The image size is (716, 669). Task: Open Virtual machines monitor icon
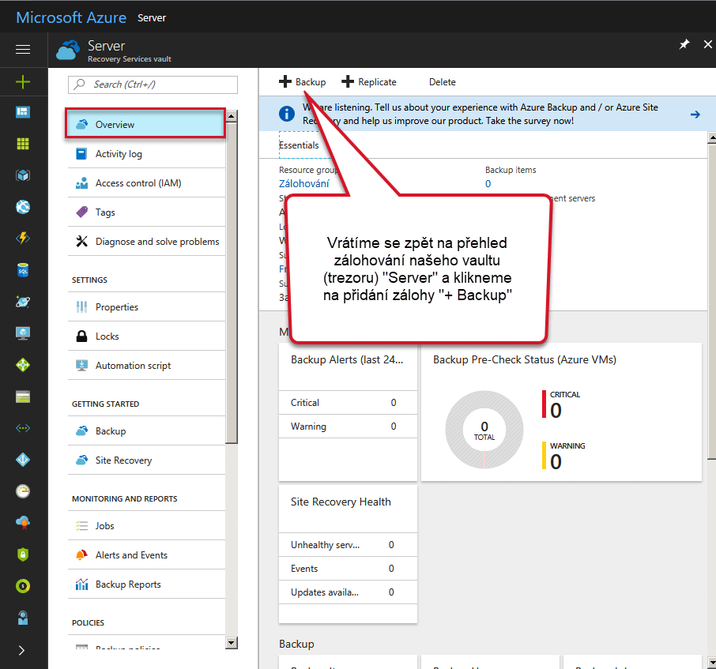[x=23, y=333]
